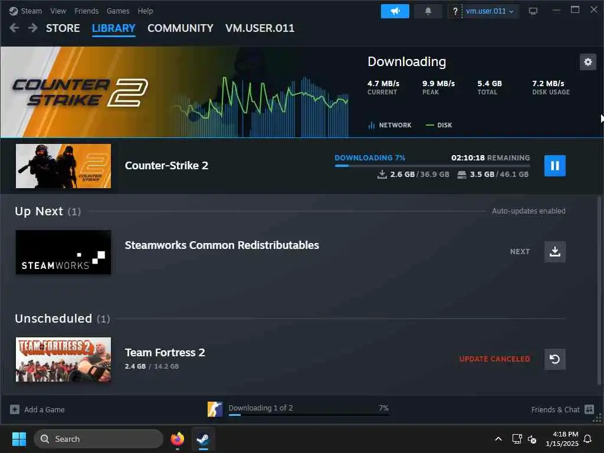Click NEXT label for Steamworks

pyautogui.click(x=520, y=251)
